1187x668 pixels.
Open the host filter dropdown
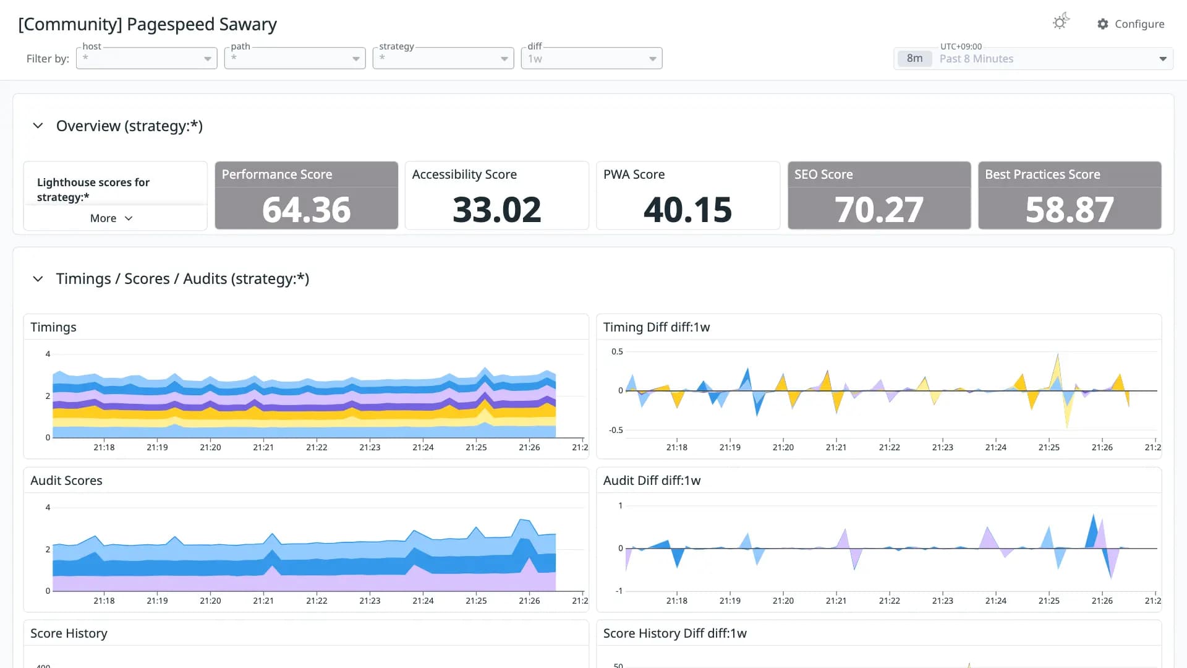147,58
